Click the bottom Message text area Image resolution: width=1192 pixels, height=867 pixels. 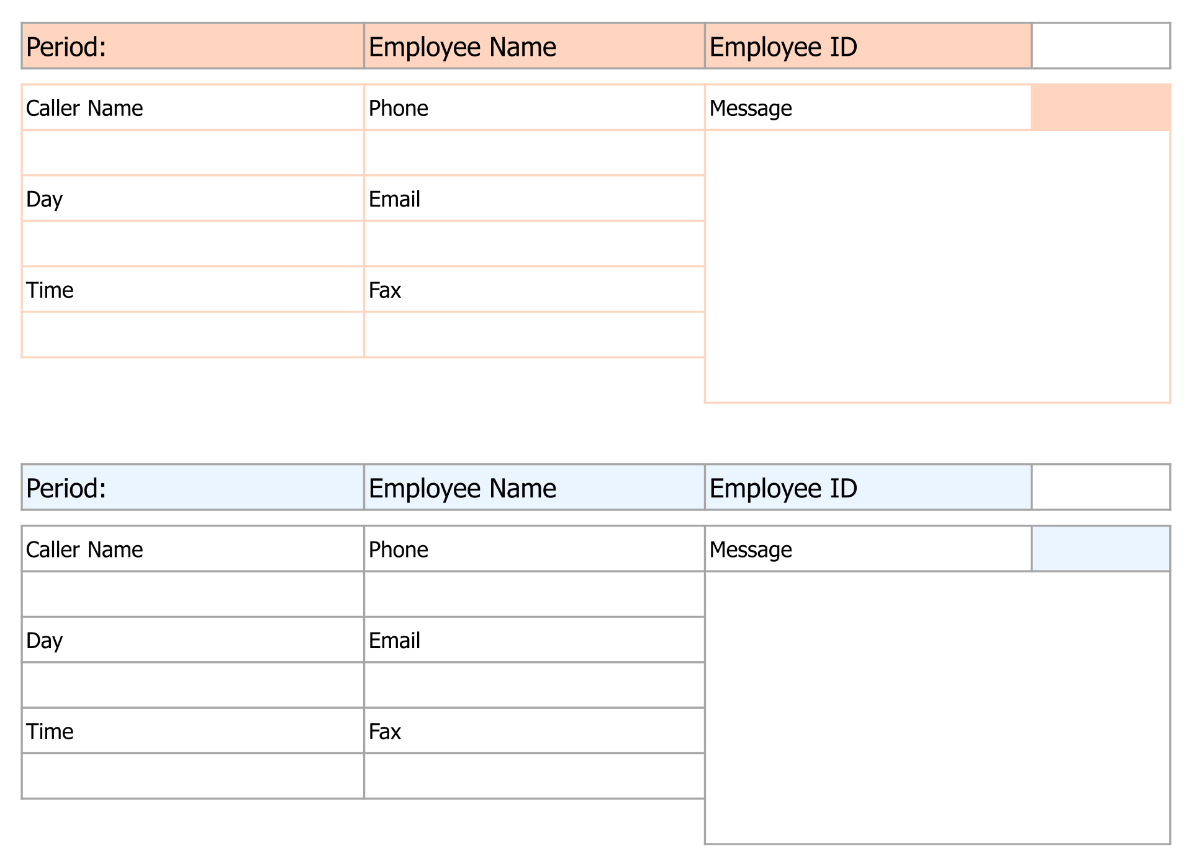[x=937, y=707]
